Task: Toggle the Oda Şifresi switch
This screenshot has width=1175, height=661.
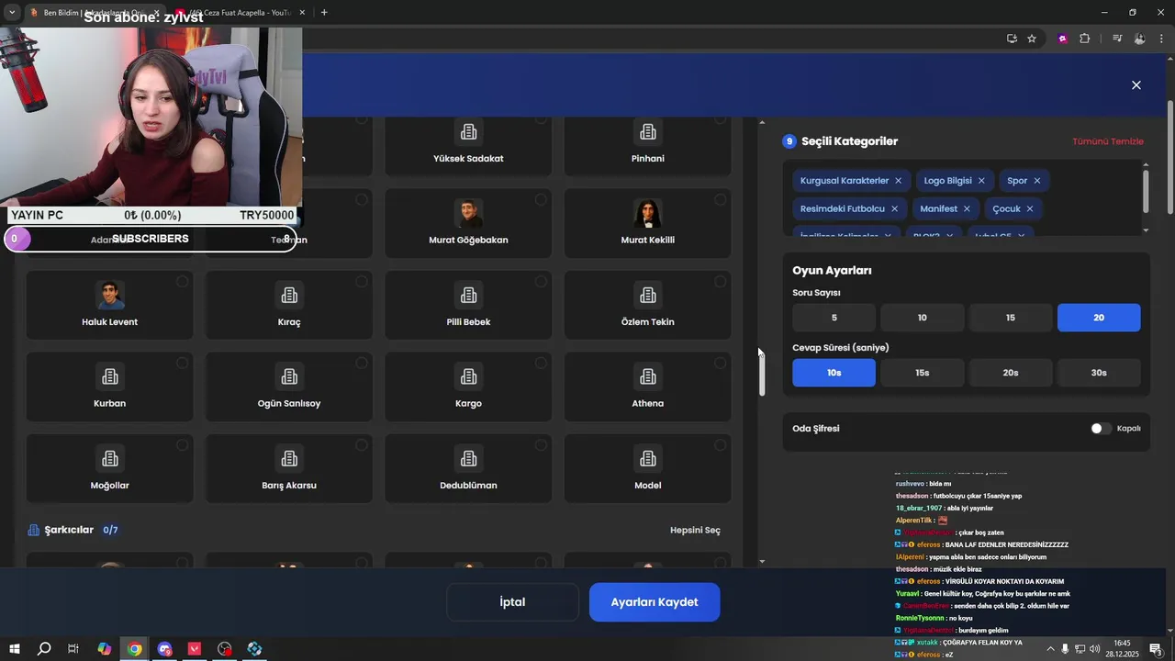Action: pos(1101,429)
